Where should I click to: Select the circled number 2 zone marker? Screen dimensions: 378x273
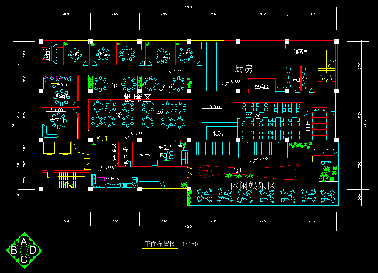(x=119, y=115)
